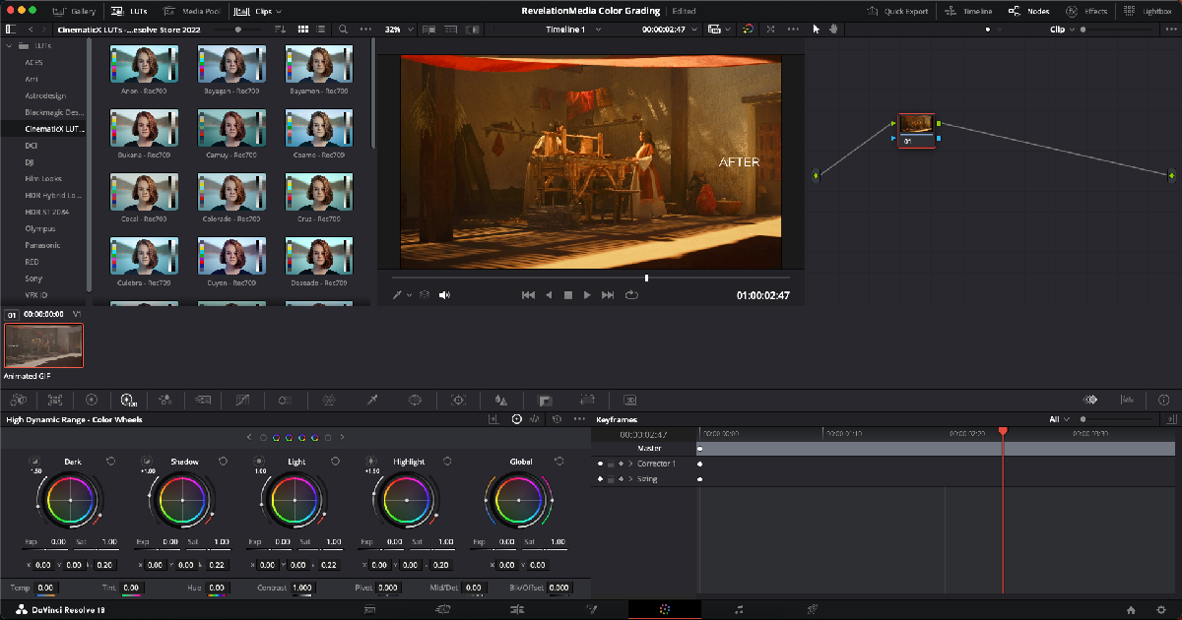Select the arrow pointer tool in node editor
Screen dimensions: 1182x620
816,30
